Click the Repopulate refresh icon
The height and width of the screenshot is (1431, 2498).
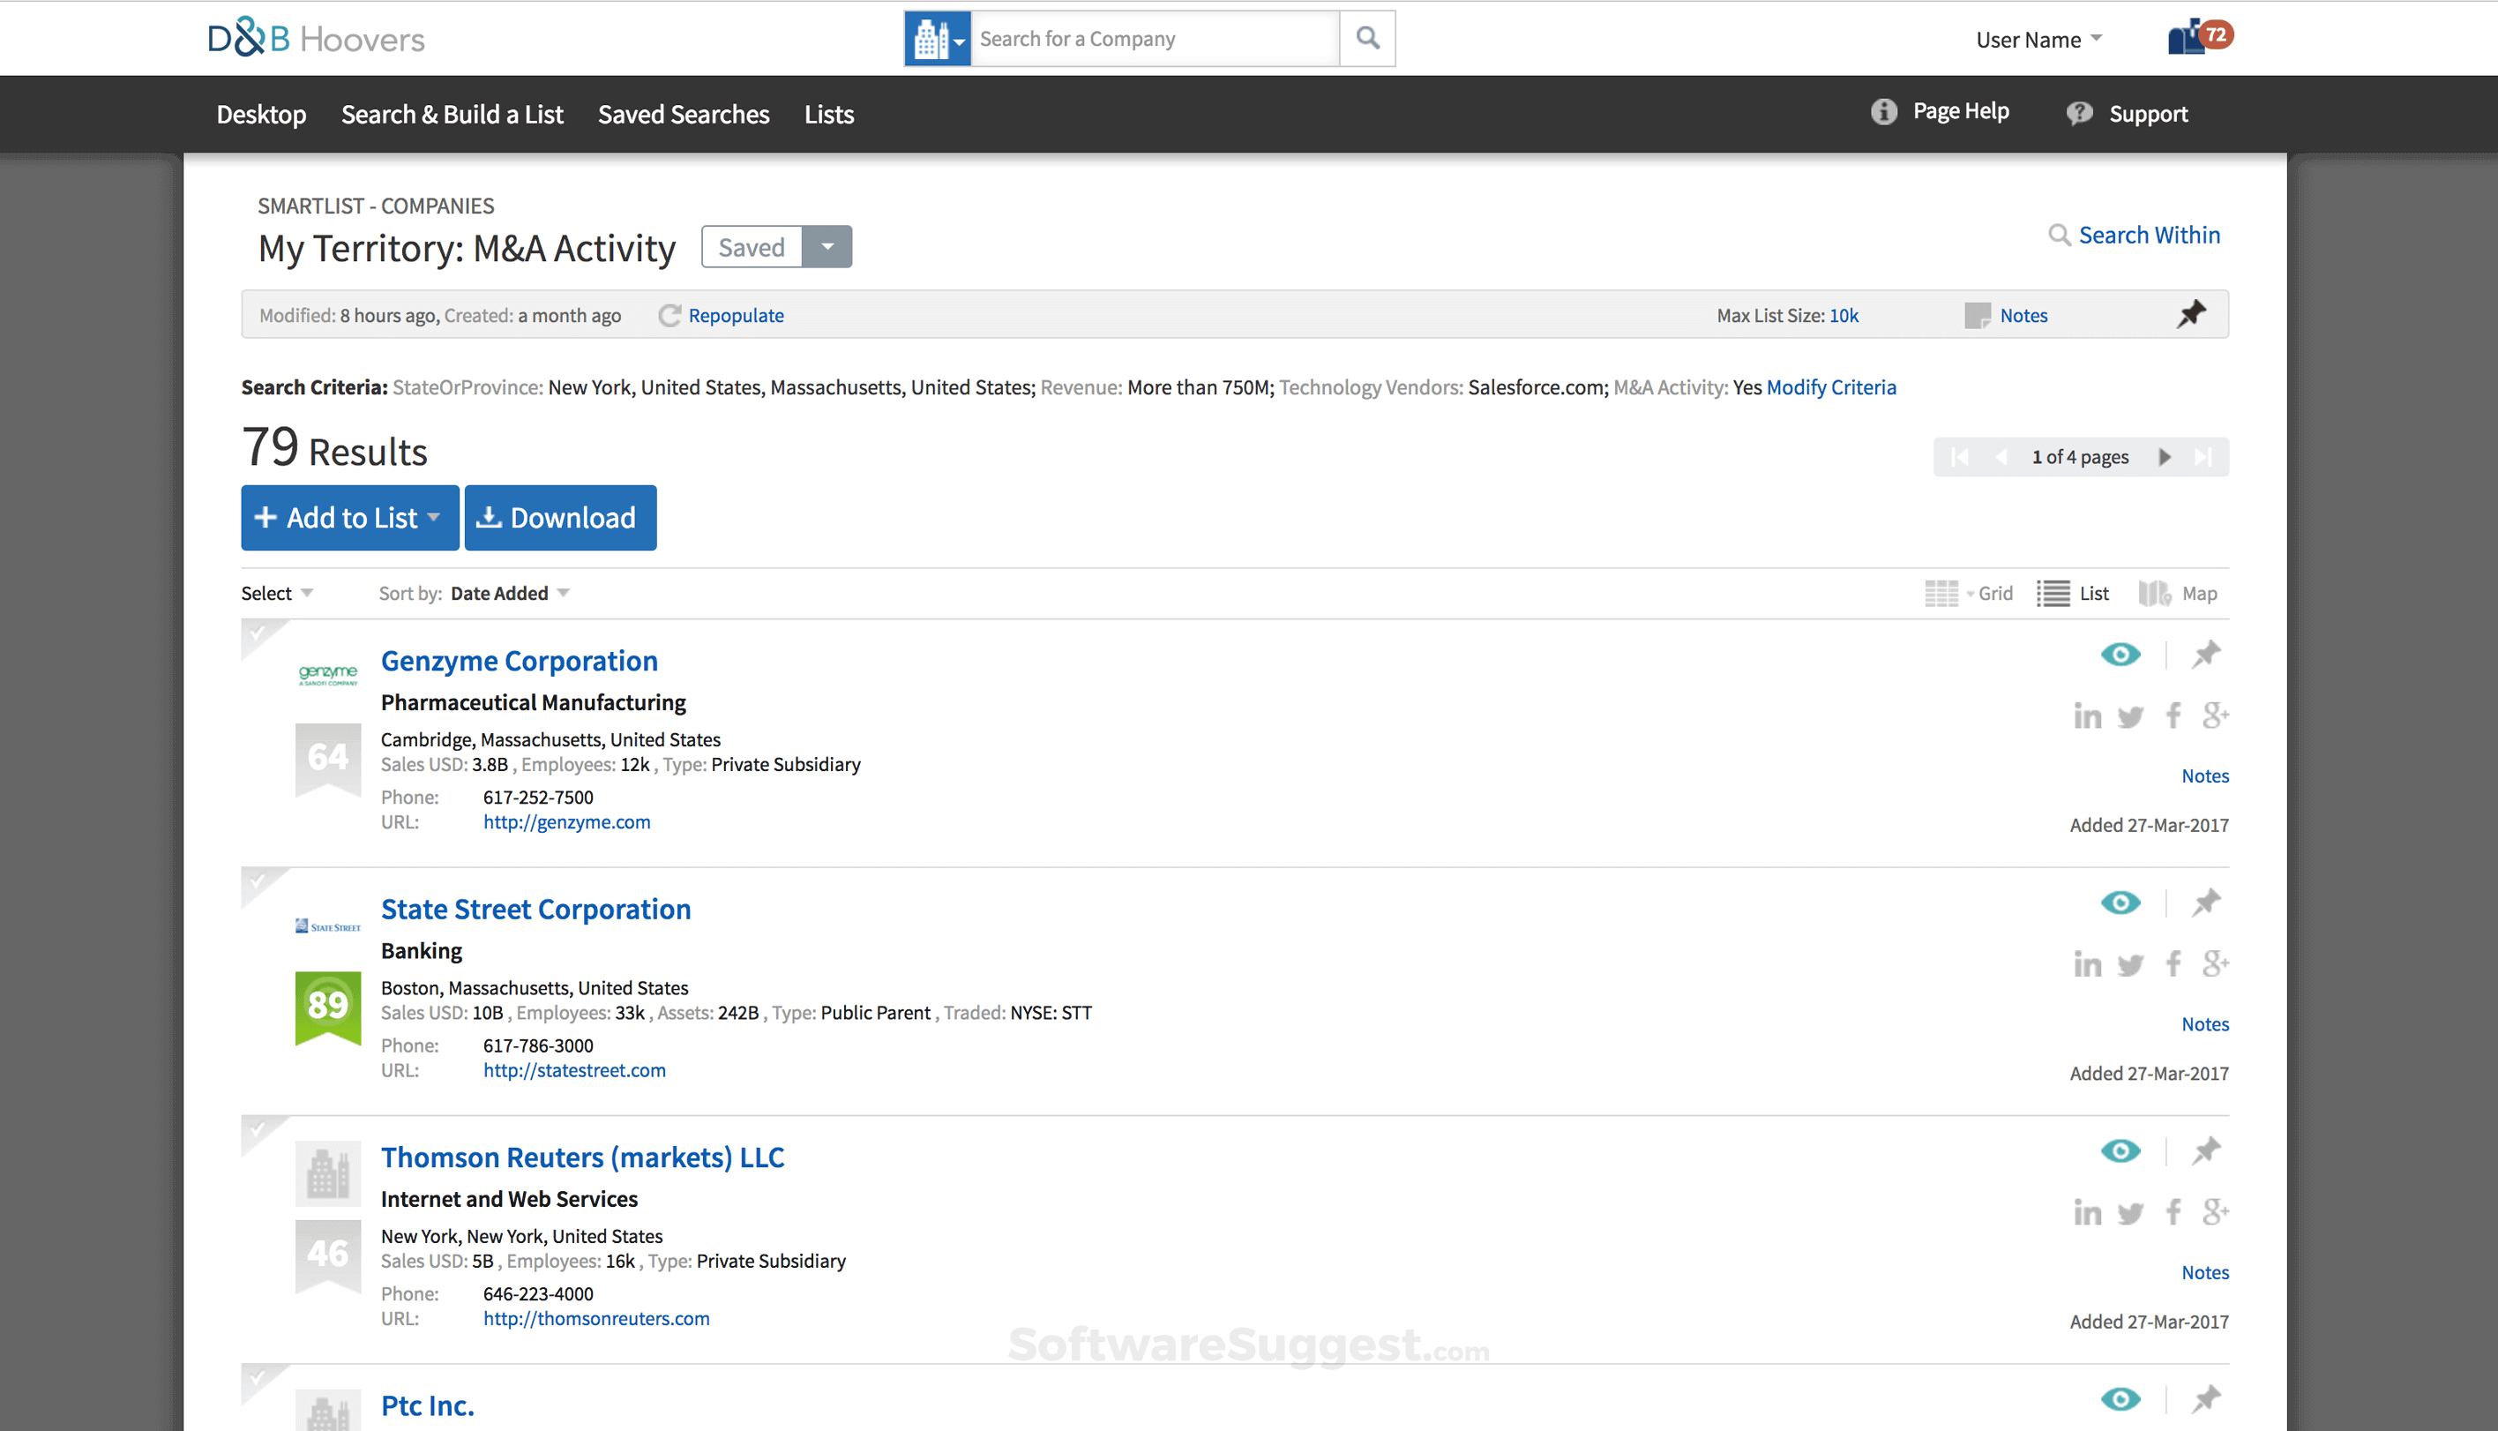click(x=670, y=316)
